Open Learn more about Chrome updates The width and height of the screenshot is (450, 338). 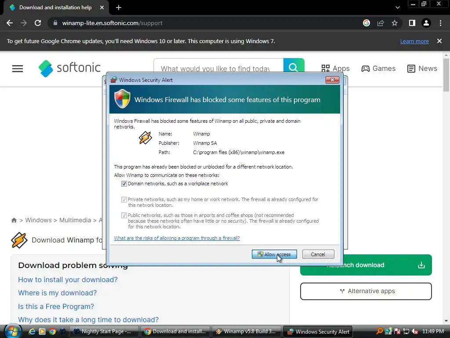pyautogui.click(x=414, y=41)
